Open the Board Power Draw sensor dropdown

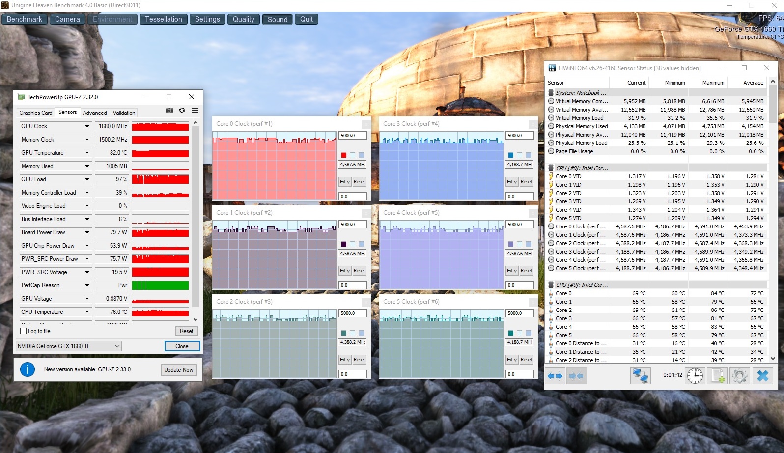pos(87,232)
